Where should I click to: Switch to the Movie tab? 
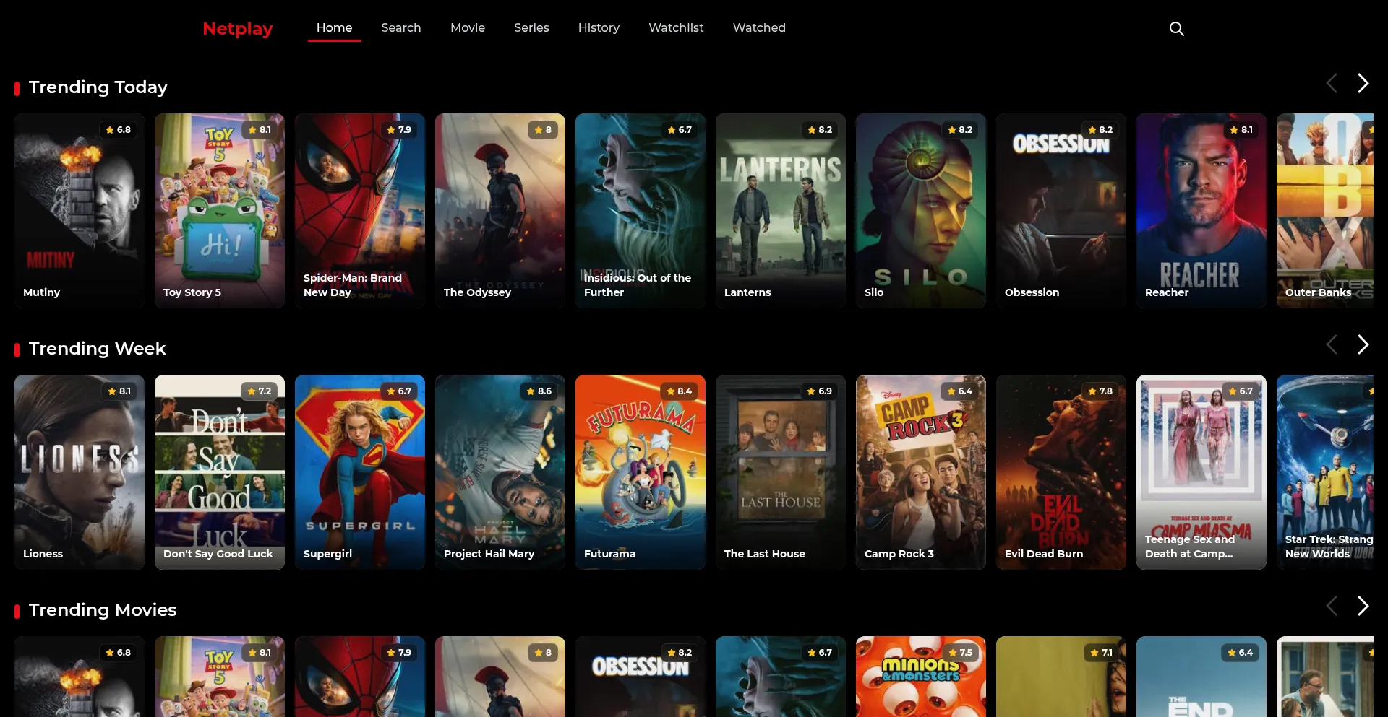[468, 27]
